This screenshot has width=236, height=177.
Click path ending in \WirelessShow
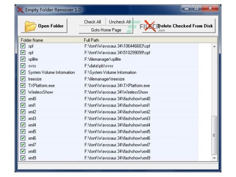coord(116,92)
